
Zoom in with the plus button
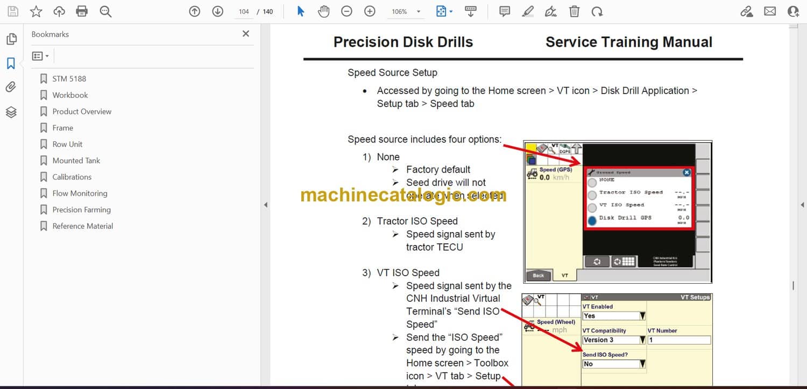point(370,11)
